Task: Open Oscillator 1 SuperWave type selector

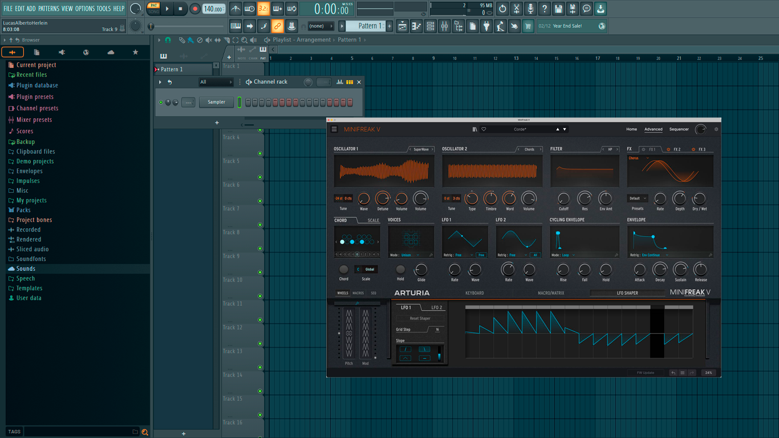Action: click(x=421, y=149)
